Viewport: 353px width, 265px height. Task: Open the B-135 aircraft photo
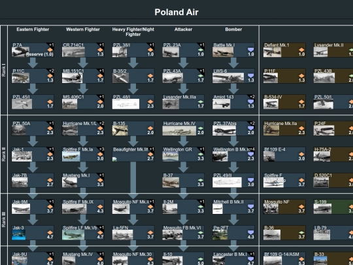click(120, 130)
